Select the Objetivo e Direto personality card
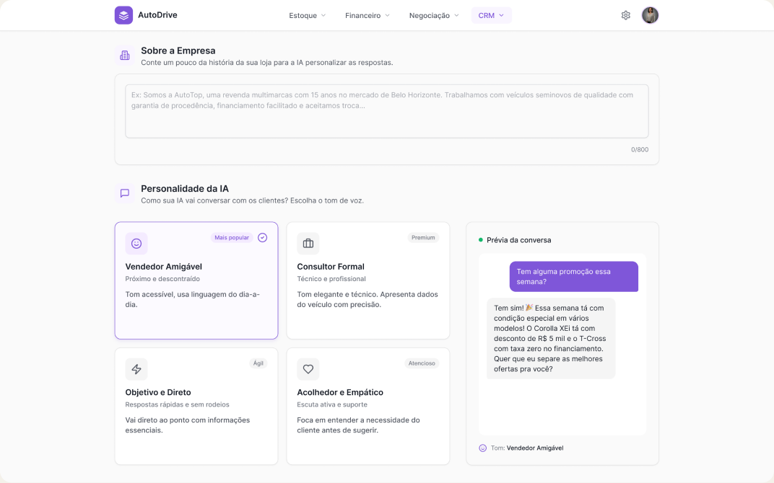This screenshot has width=774, height=483. pyautogui.click(x=196, y=407)
